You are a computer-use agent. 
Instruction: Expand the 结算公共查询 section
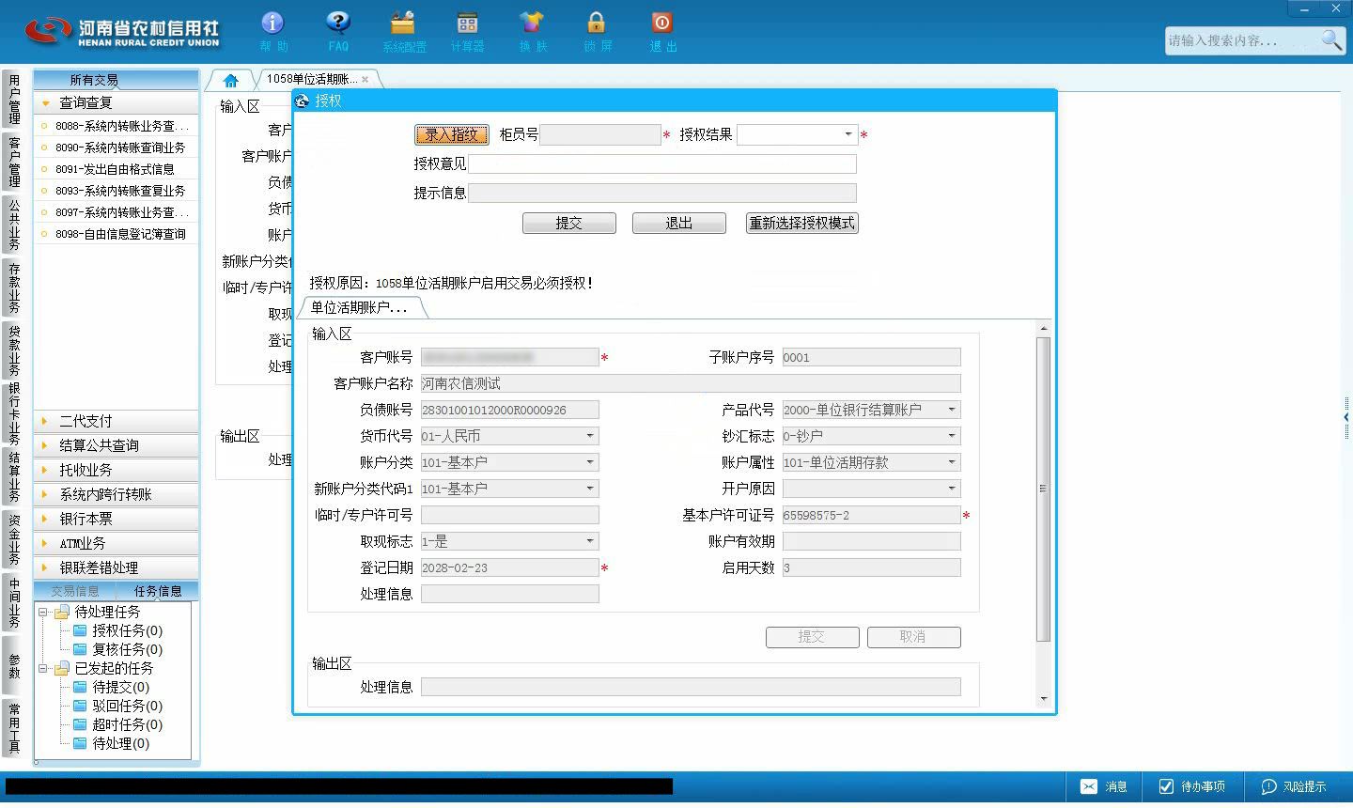click(x=117, y=445)
